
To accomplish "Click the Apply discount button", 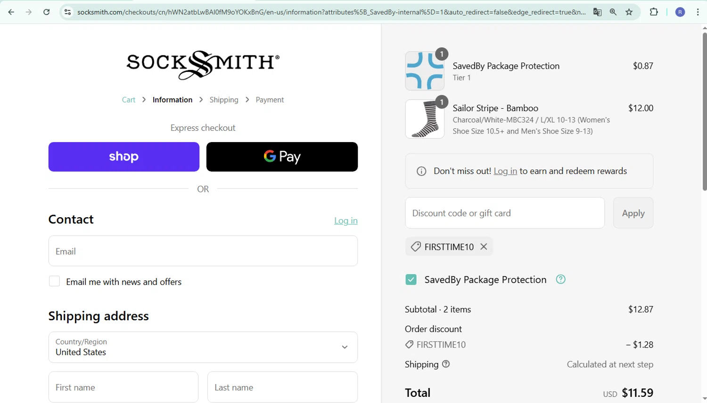I will pyautogui.click(x=633, y=213).
